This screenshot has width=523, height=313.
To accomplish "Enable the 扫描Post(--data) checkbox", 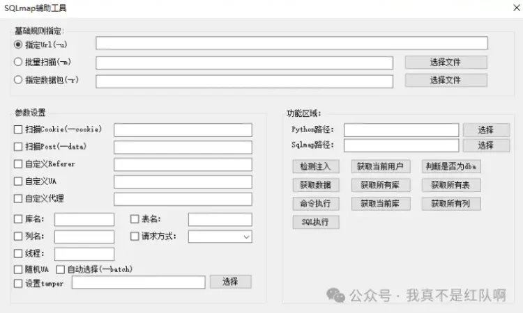I will 18,147.
